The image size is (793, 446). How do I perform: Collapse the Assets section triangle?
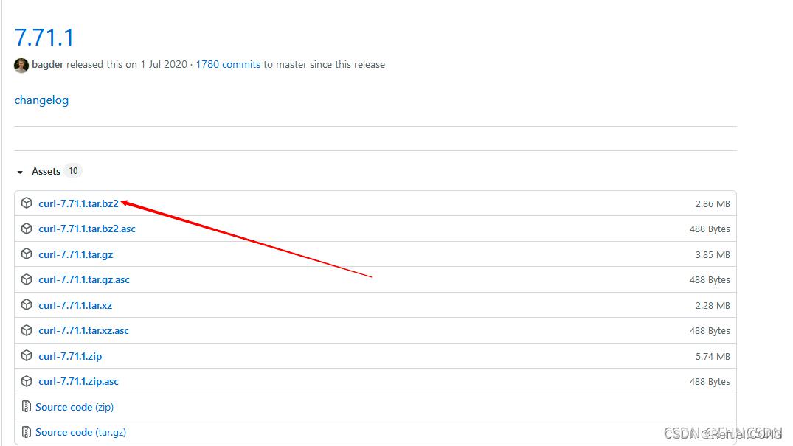click(x=20, y=172)
